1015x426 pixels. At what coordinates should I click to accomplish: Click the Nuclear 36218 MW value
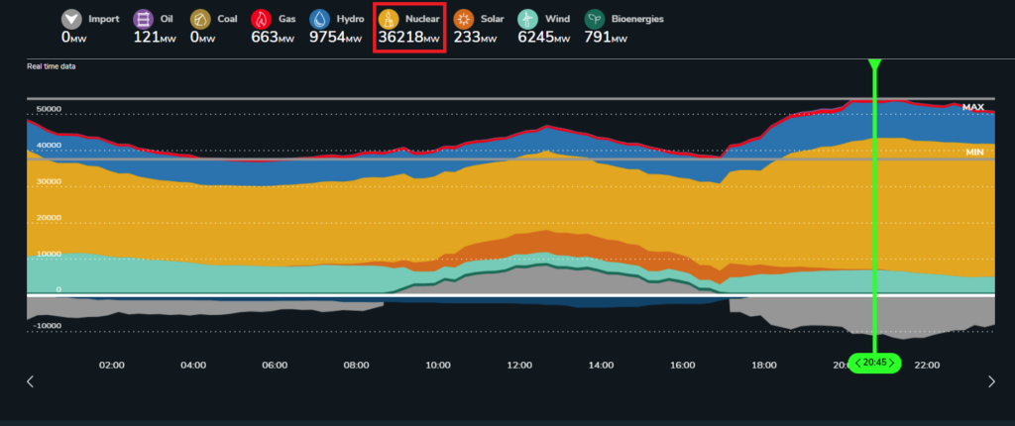point(409,39)
